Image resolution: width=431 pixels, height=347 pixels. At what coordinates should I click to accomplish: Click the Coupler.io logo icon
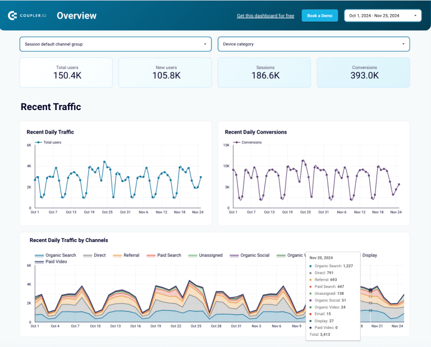tap(12, 16)
